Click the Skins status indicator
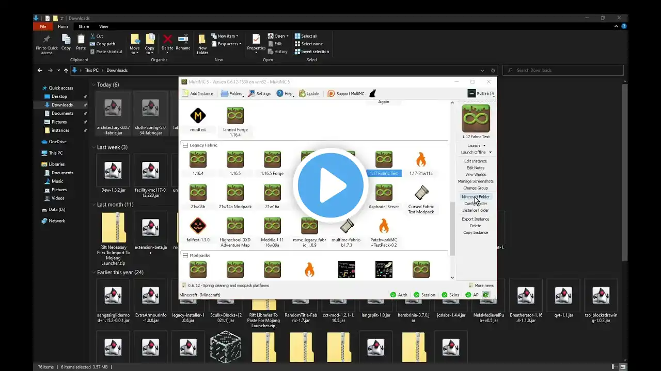This screenshot has height=371, width=661. pyautogui.click(x=450, y=295)
